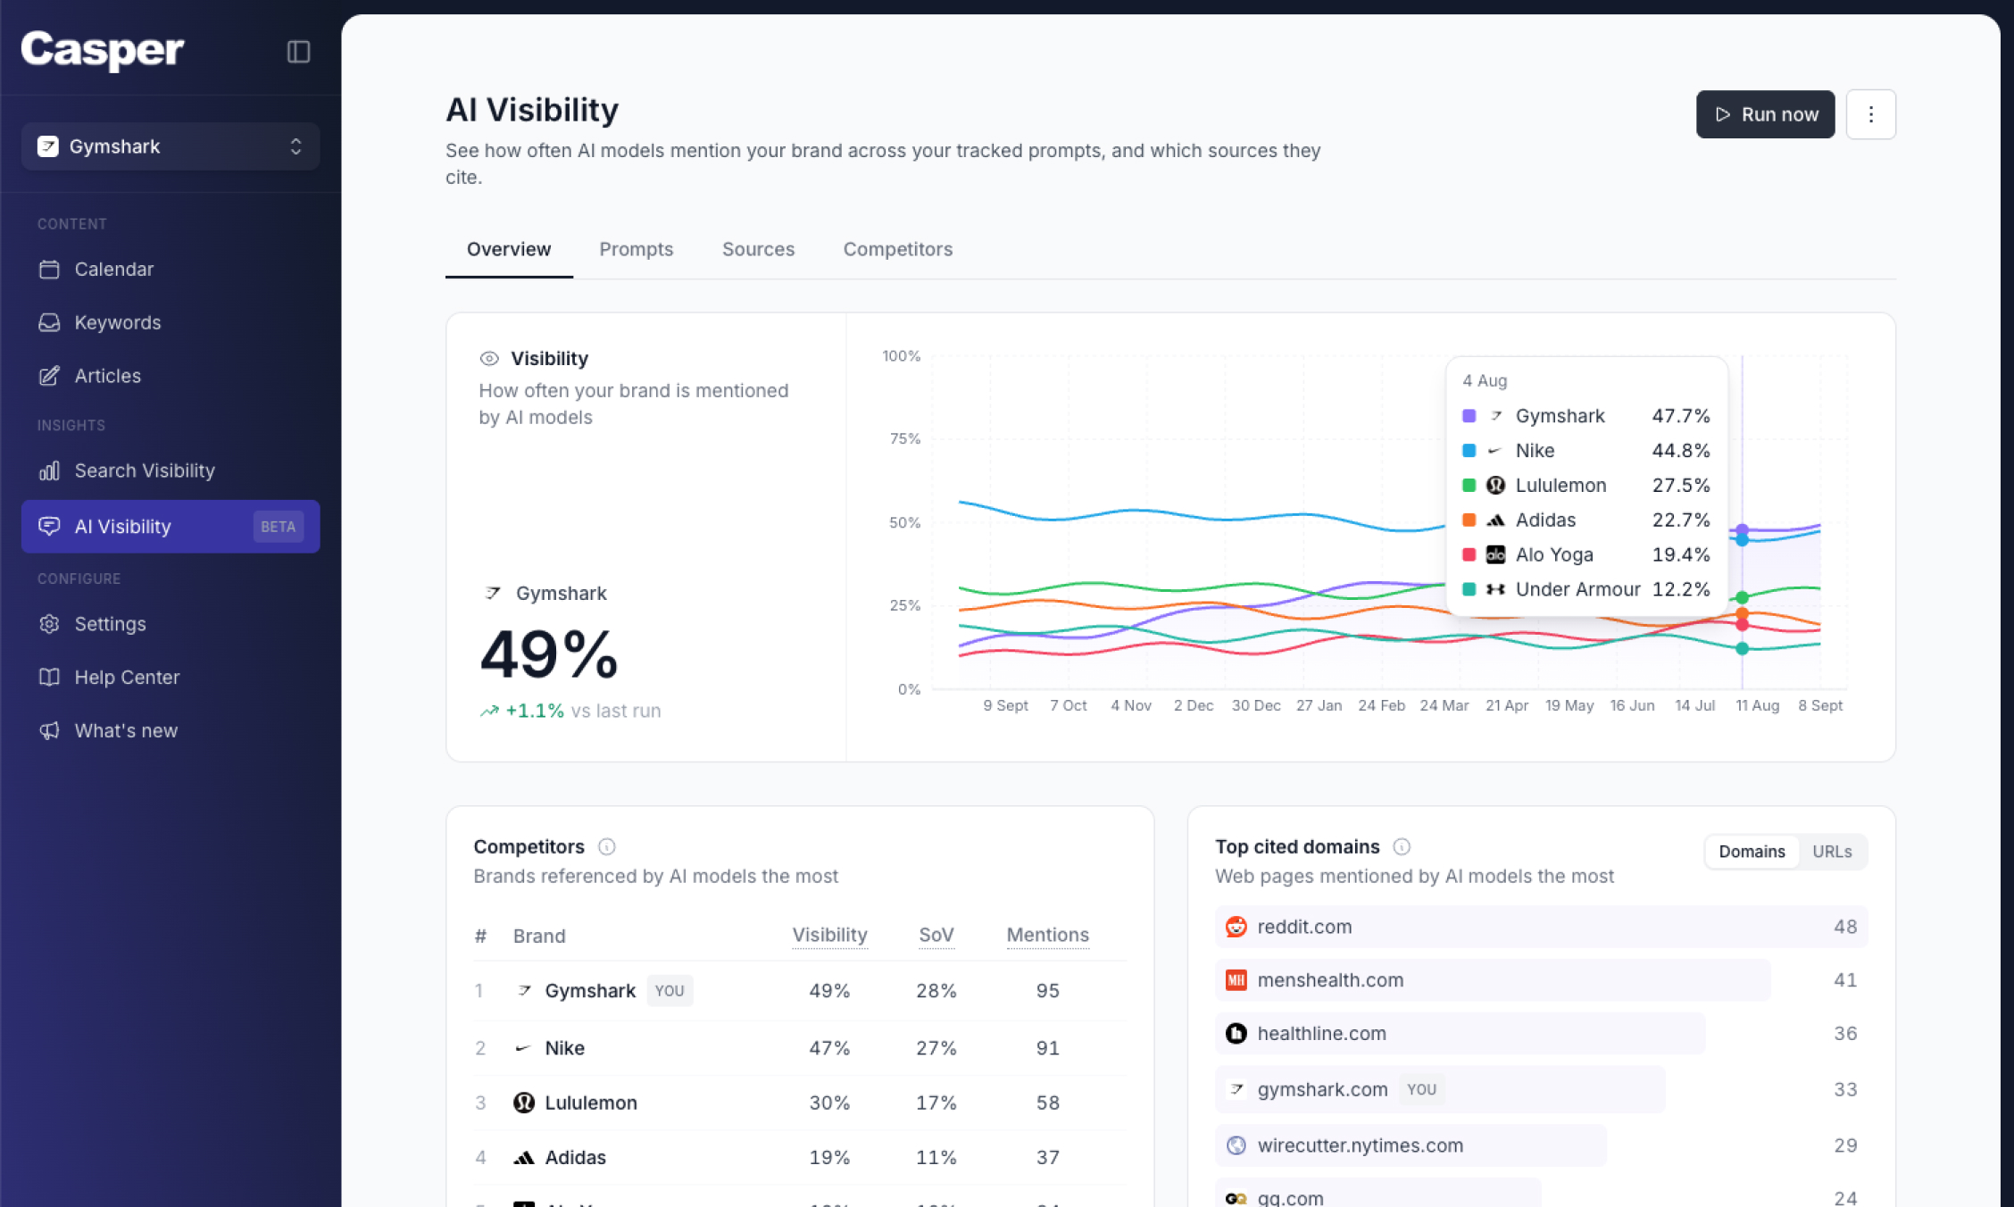Click the Help Center book icon
2014x1207 pixels.
tap(49, 677)
